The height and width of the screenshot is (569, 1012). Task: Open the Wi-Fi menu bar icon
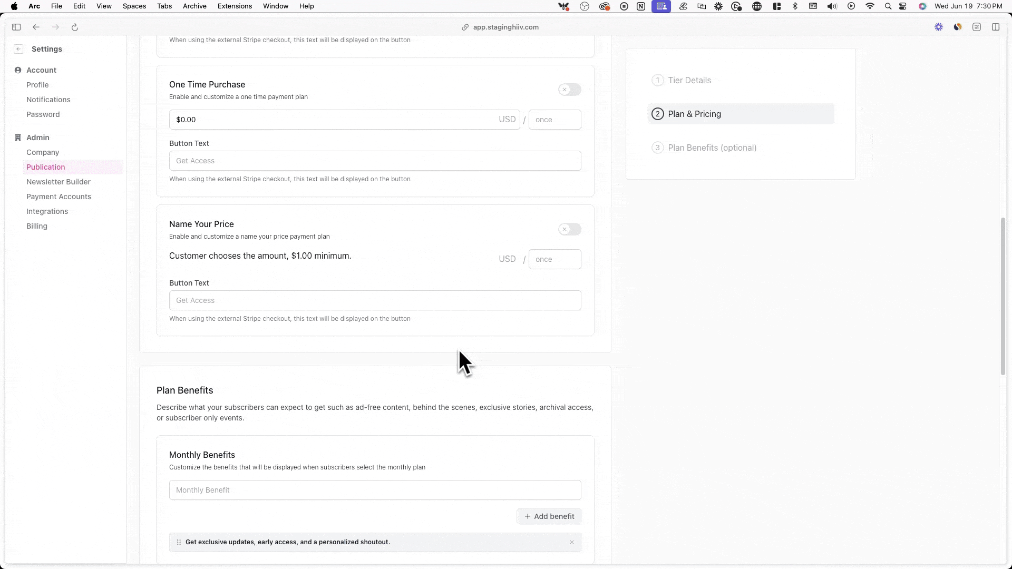coord(870,6)
